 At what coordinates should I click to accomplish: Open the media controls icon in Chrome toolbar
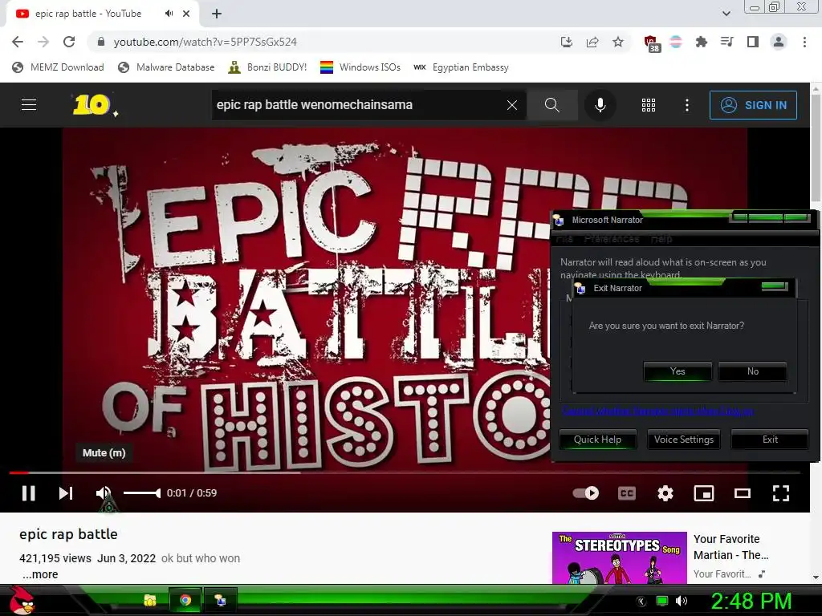pos(726,42)
